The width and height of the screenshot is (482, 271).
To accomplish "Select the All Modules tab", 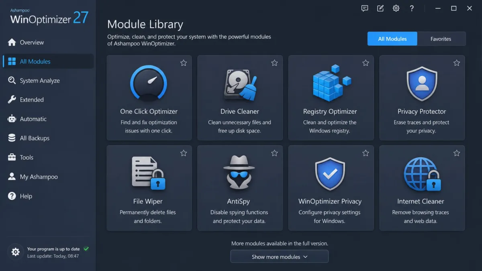I will [392, 39].
